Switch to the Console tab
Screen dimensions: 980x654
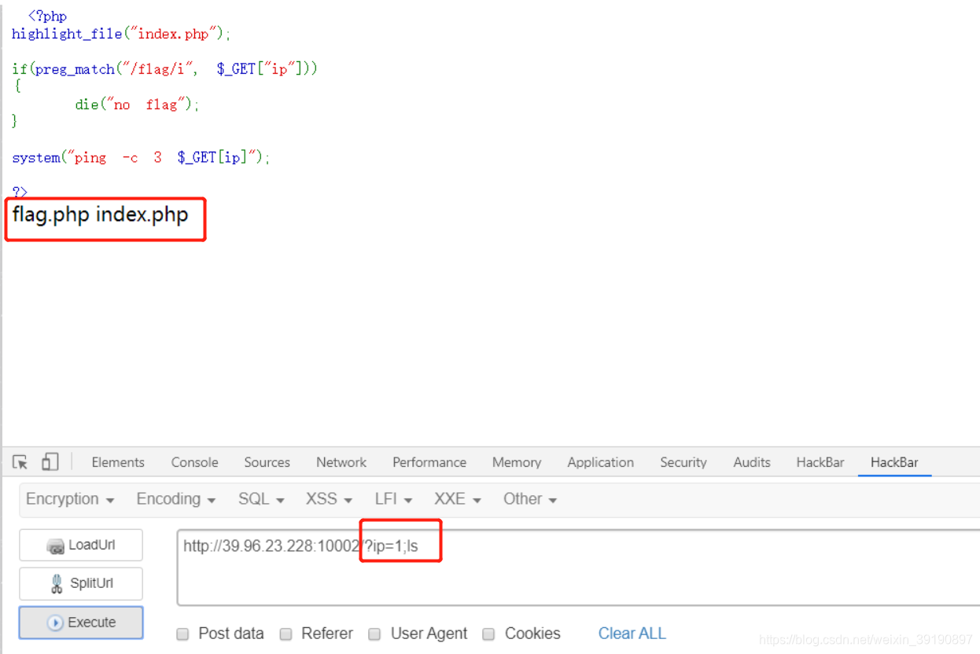[x=195, y=462]
